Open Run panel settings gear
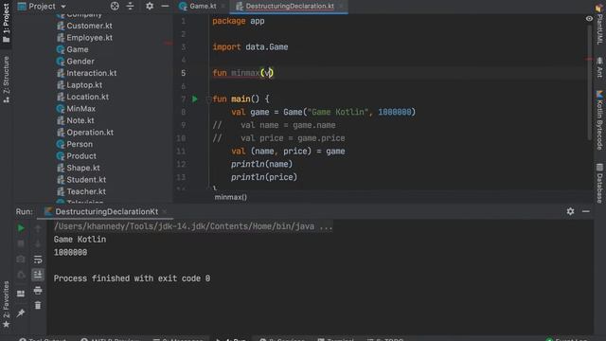 (570, 211)
